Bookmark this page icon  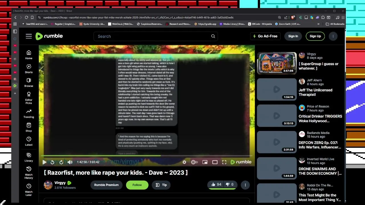[x=32, y=17]
